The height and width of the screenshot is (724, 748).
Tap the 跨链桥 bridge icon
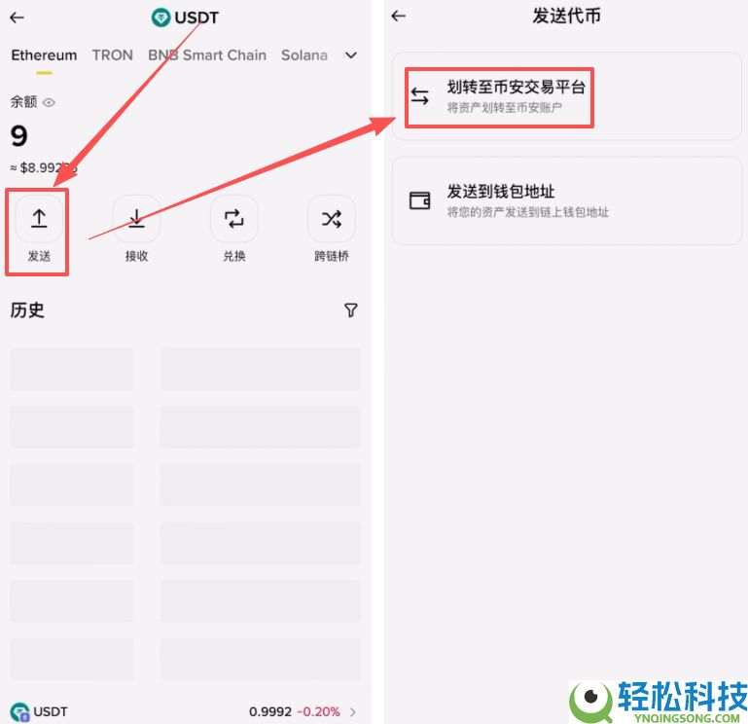[332, 219]
